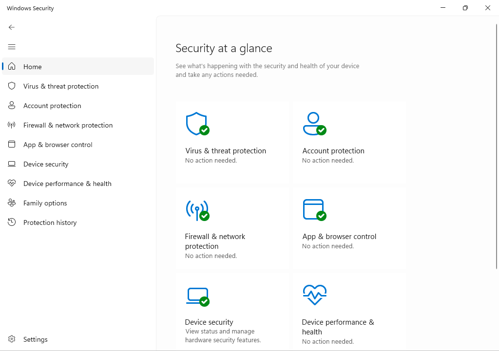This screenshot has height=351, width=499.
Task: Click the Device performance heart tile icon
Action: [314, 295]
